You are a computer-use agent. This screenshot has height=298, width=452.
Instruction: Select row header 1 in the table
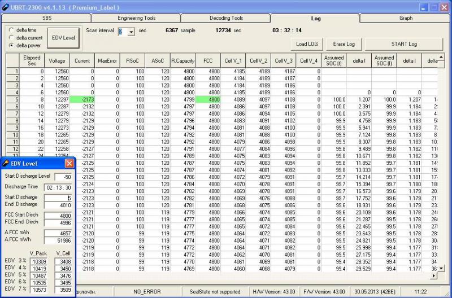(x=12, y=72)
